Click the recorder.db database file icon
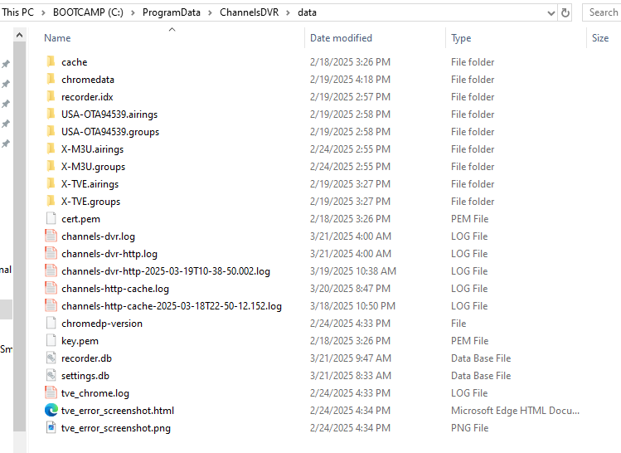This screenshot has height=453, width=621. 51,358
